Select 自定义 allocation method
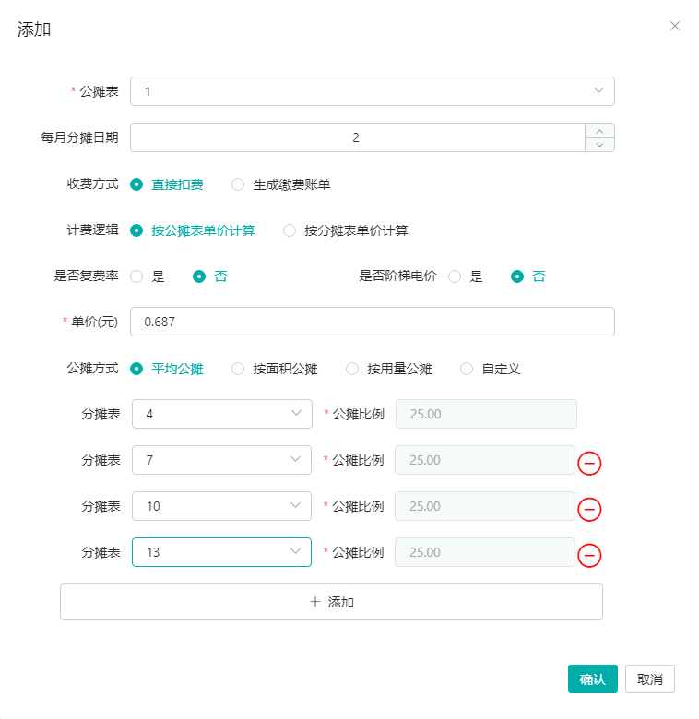 (x=467, y=369)
